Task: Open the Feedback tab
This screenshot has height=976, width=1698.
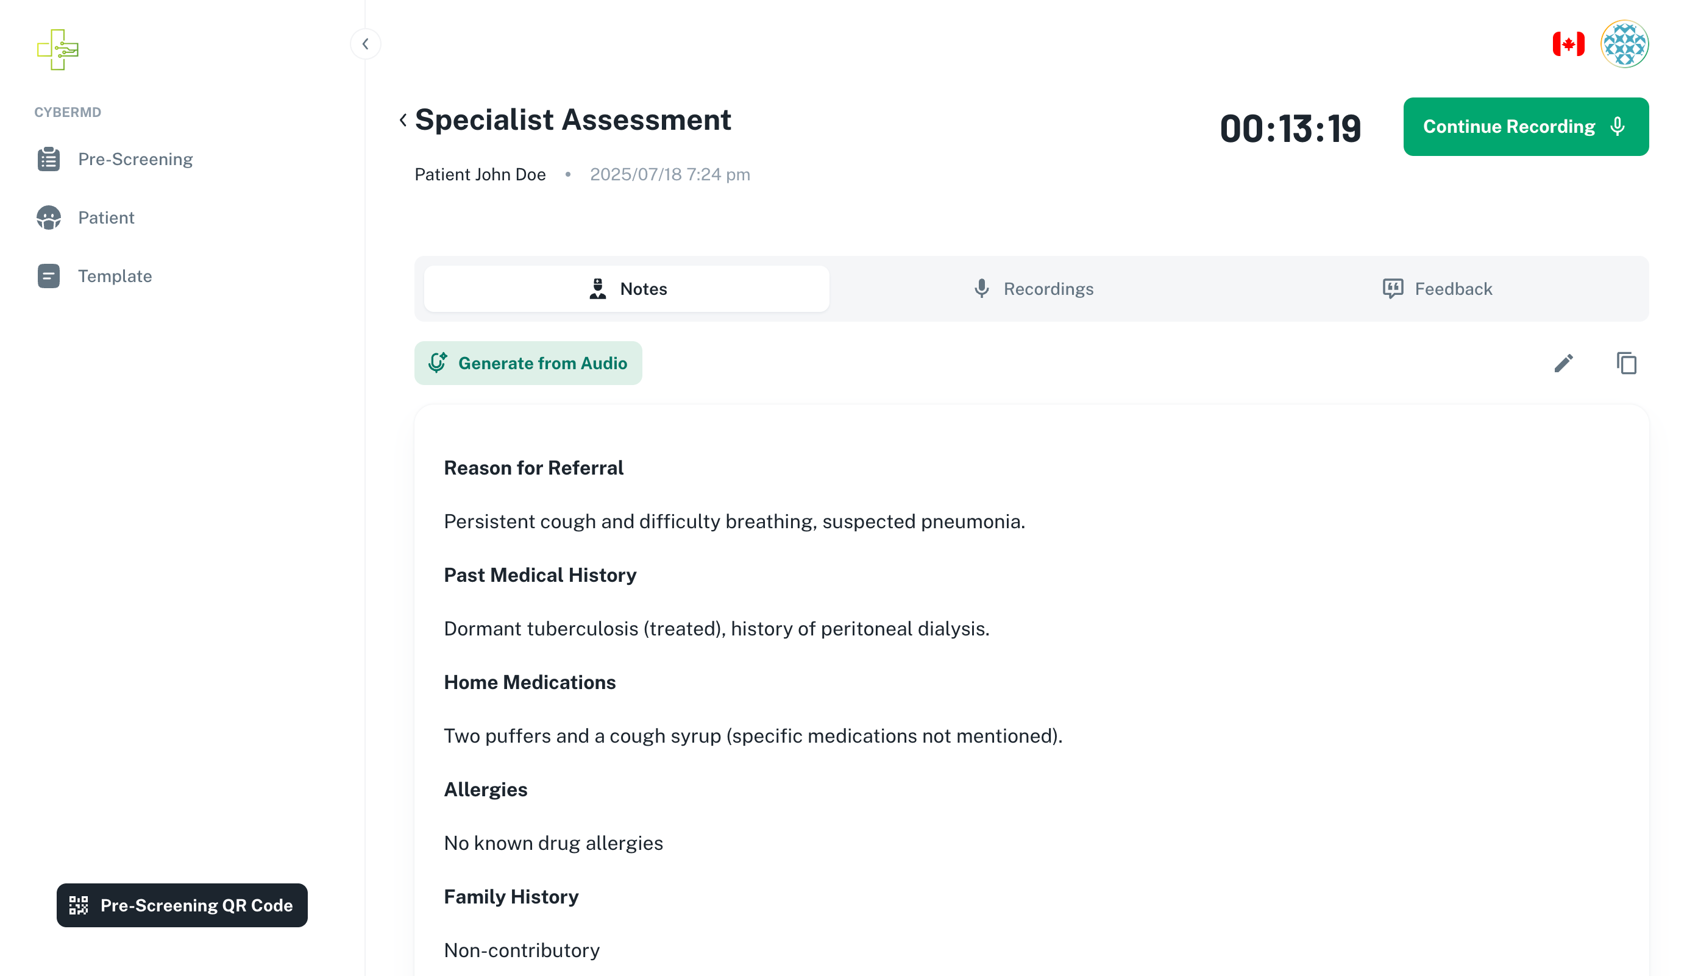Action: click(1437, 289)
